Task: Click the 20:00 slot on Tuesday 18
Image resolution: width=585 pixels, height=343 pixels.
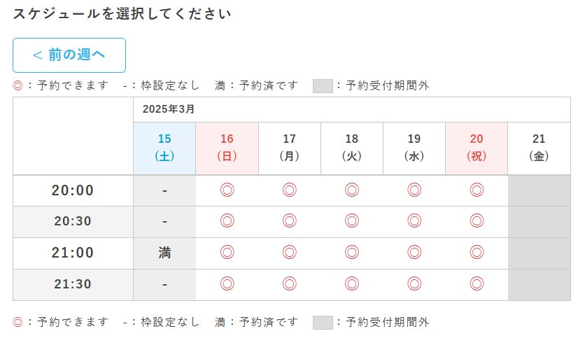Action: tap(351, 190)
